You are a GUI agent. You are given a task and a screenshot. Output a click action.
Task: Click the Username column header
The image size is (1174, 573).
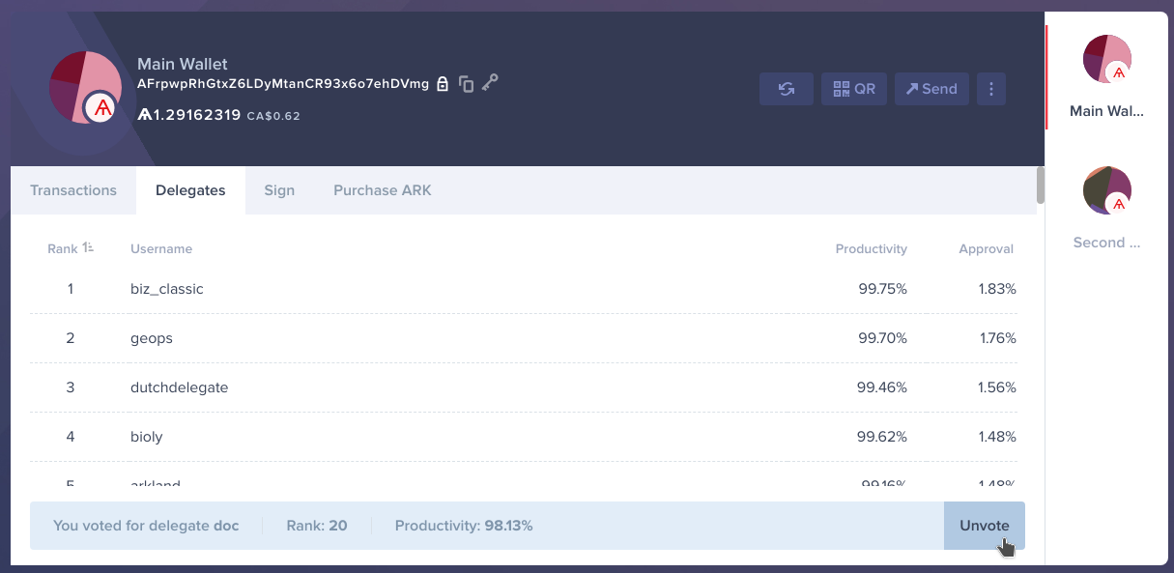point(161,248)
